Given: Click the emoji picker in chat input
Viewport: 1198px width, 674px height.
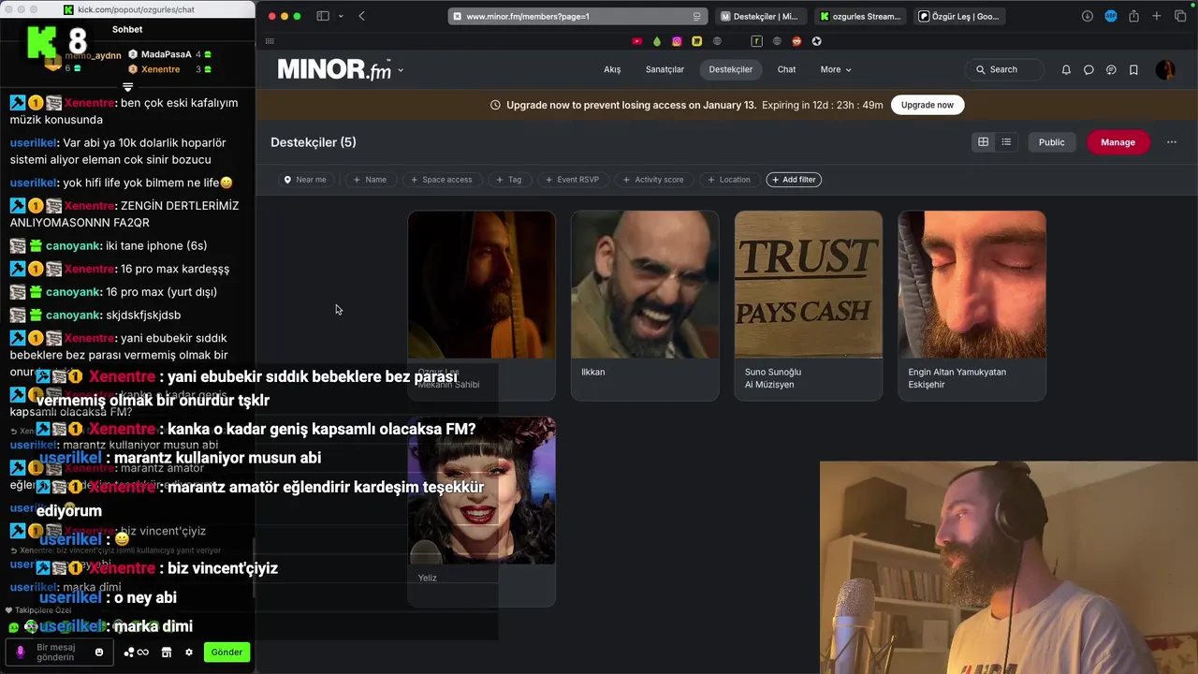Looking at the screenshot, I should pyautogui.click(x=99, y=652).
